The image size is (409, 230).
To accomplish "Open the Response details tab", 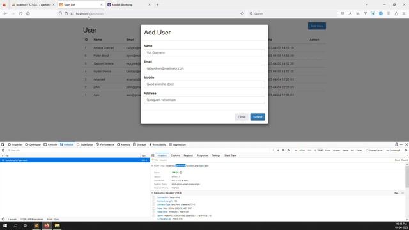I will point(202,155).
